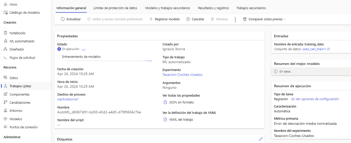Click the pencil icon to edit Etiquetas
351x143 pixels.
[x=261, y=139]
